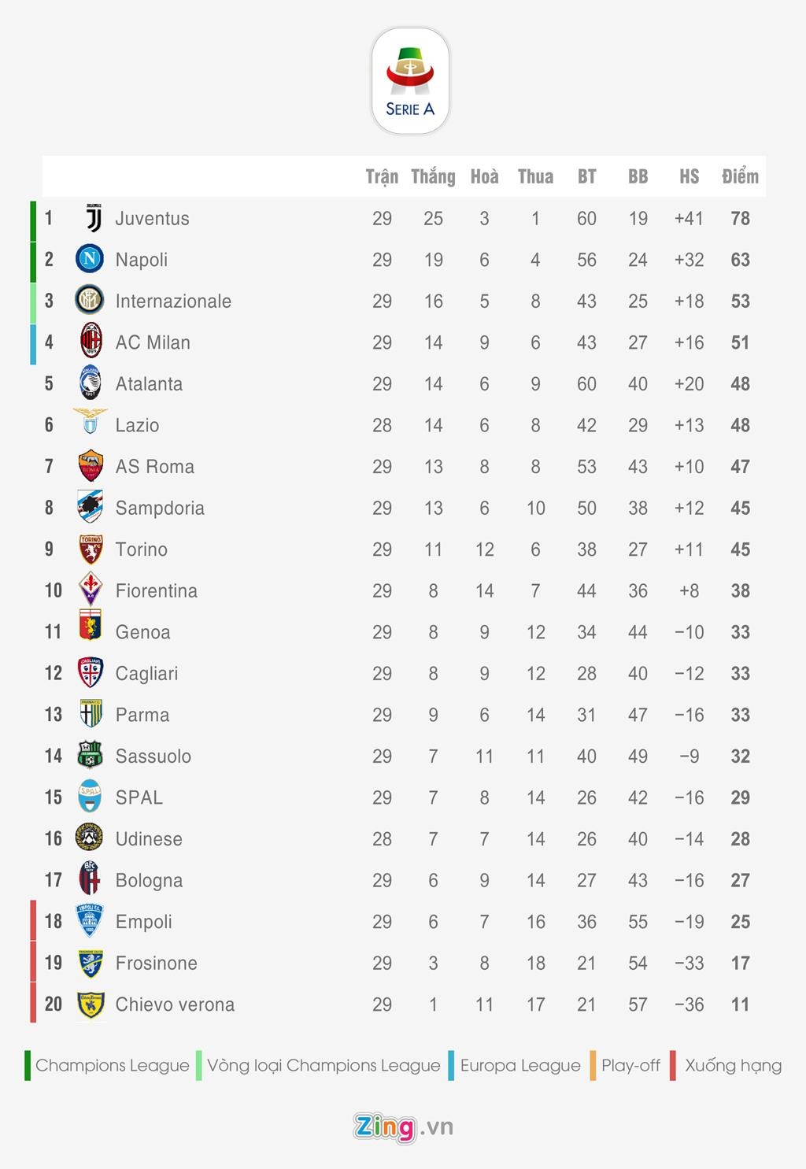Click the Europa League legend label
This screenshot has width=806, height=1169.
[x=520, y=1066]
